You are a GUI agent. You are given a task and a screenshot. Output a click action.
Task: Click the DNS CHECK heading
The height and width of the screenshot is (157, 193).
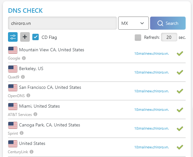click(25, 11)
